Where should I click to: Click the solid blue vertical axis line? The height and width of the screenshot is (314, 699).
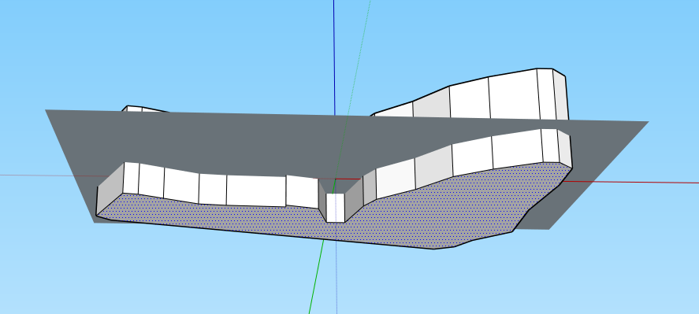tap(334, 57)
